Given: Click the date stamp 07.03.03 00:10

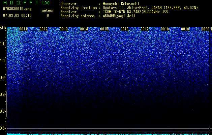Looking at the screenshot, I should [x=17, y=16].
